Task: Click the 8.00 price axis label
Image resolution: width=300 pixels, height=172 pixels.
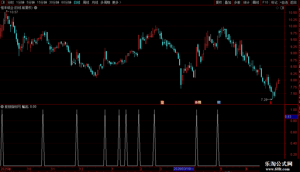Action: pyautogui.click(x=293, y=80)
